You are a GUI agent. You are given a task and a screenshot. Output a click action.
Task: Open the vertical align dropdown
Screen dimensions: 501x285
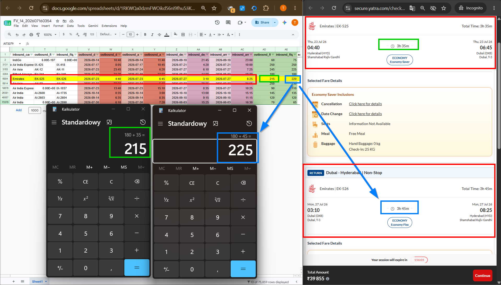tap(212, 34)
